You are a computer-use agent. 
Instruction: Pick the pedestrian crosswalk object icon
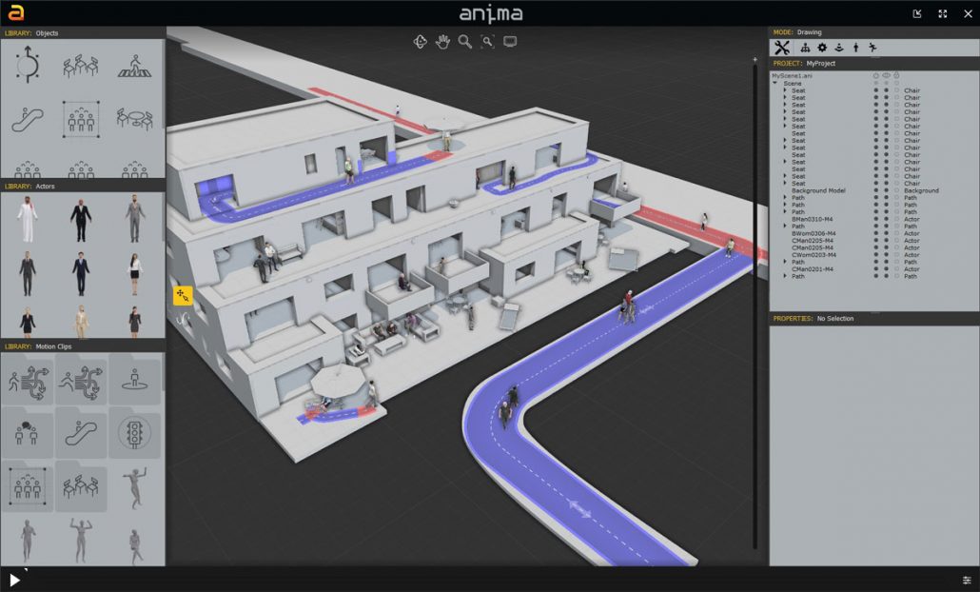click(134, 67)
